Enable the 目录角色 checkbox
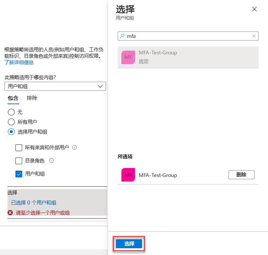The image size is (268, 255). [19, 161]
